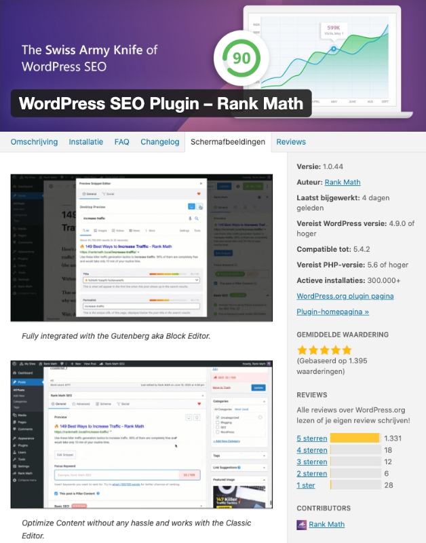Show the 4 sterren reviews
This screenshot has height=543, width=426.
click(x=312, y=450)
